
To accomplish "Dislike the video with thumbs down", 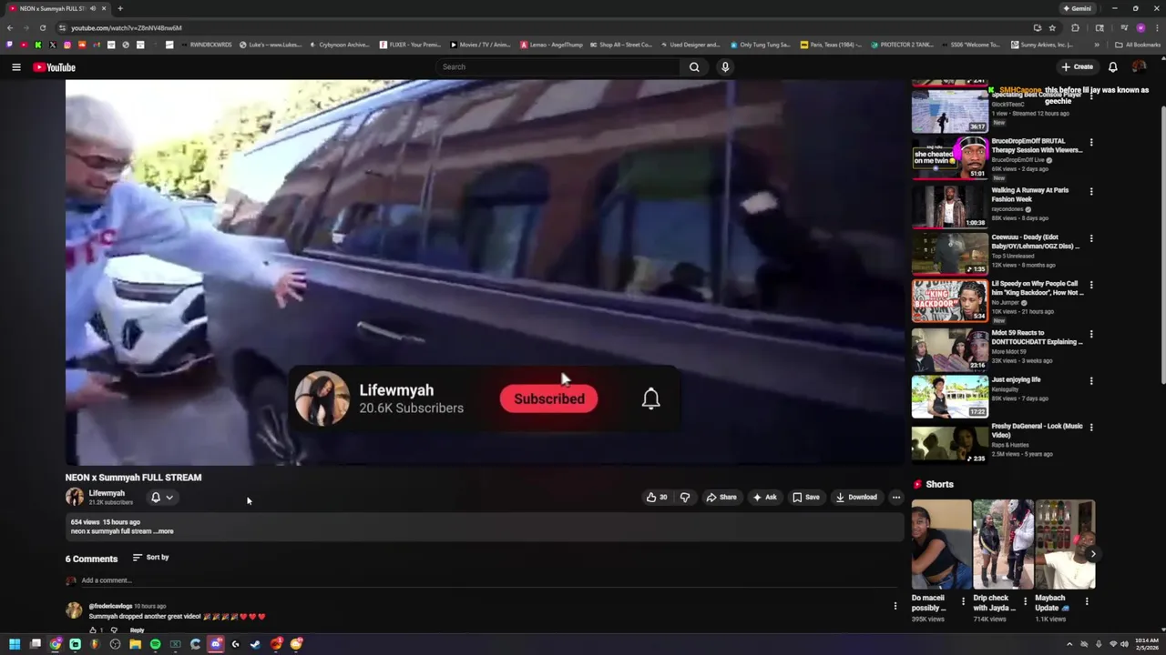I will tap(685, 498).
